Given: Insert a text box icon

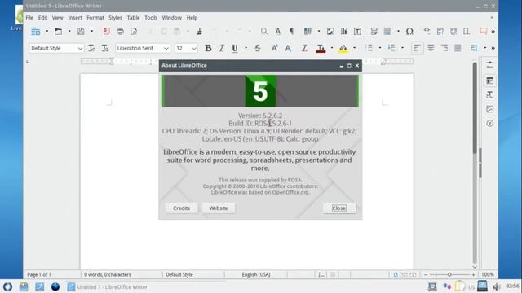Looking at the screenshot, I should click(357, 31).
